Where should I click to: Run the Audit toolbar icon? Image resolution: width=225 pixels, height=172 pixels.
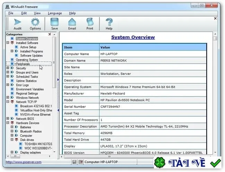coord(17,22)
